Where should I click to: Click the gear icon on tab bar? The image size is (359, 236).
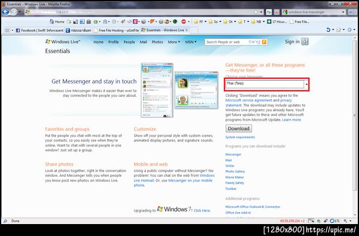click(x=349, y=30)
